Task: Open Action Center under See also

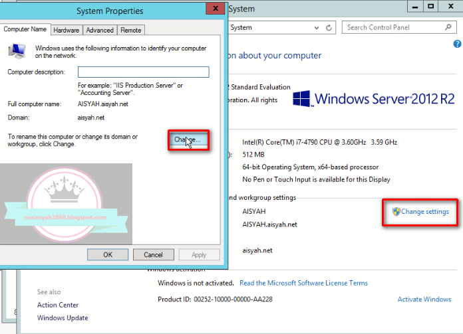Action: tap(58, 305)
